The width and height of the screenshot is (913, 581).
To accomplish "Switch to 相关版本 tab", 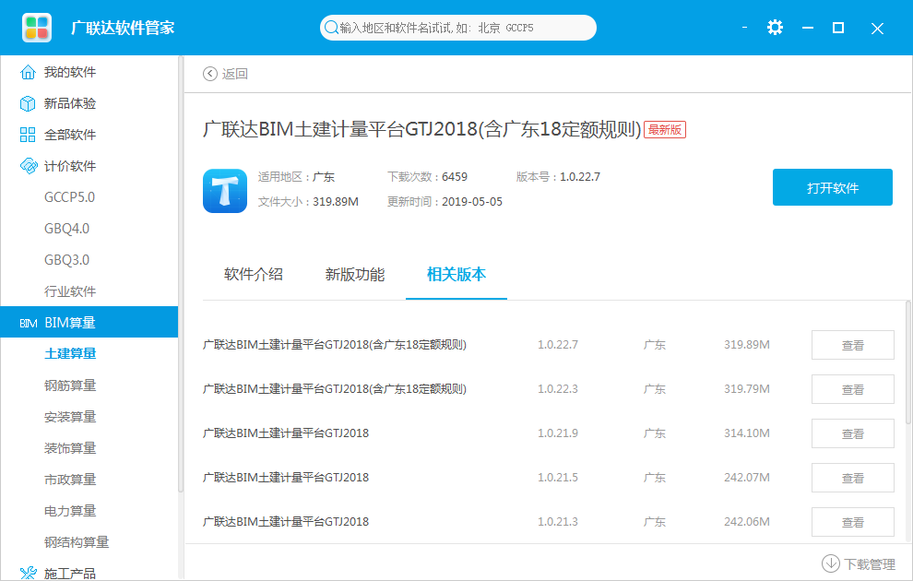I will point(456,274).
